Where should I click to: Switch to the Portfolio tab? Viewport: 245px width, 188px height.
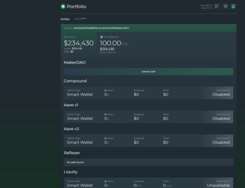[x=65, y=19]
